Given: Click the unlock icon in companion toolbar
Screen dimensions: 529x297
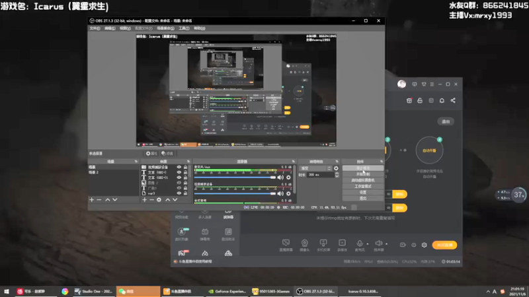Looking at the screenshot, I should point(420,100).
